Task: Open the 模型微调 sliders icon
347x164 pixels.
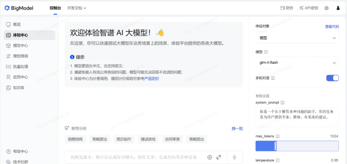Action: pos(8,56)
